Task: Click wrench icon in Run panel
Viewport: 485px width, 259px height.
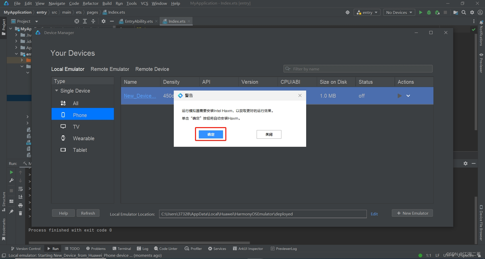Action: (x=11, y=180)
